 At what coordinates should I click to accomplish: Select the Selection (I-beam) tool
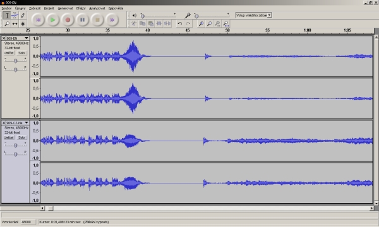[x=7, y=16]
